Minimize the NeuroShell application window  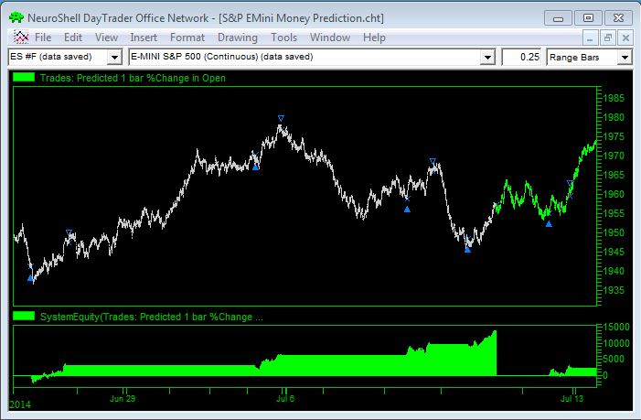pos(558,18)
